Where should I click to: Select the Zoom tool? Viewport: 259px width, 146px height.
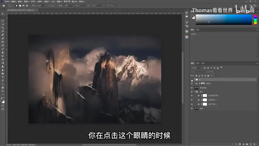coord(3,91)
